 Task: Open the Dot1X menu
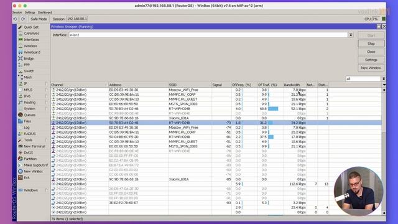click(x=28, y=152)
